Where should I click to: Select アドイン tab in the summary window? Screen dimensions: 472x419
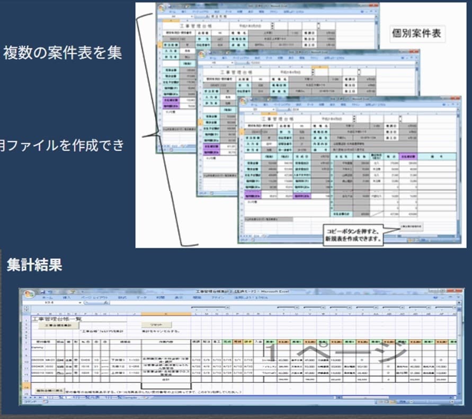217,298
